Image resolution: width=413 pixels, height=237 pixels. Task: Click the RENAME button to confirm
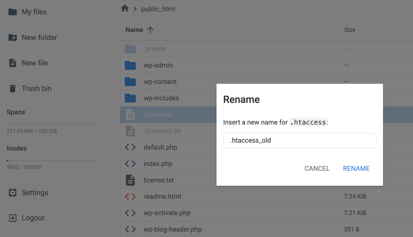pos(356,168)
